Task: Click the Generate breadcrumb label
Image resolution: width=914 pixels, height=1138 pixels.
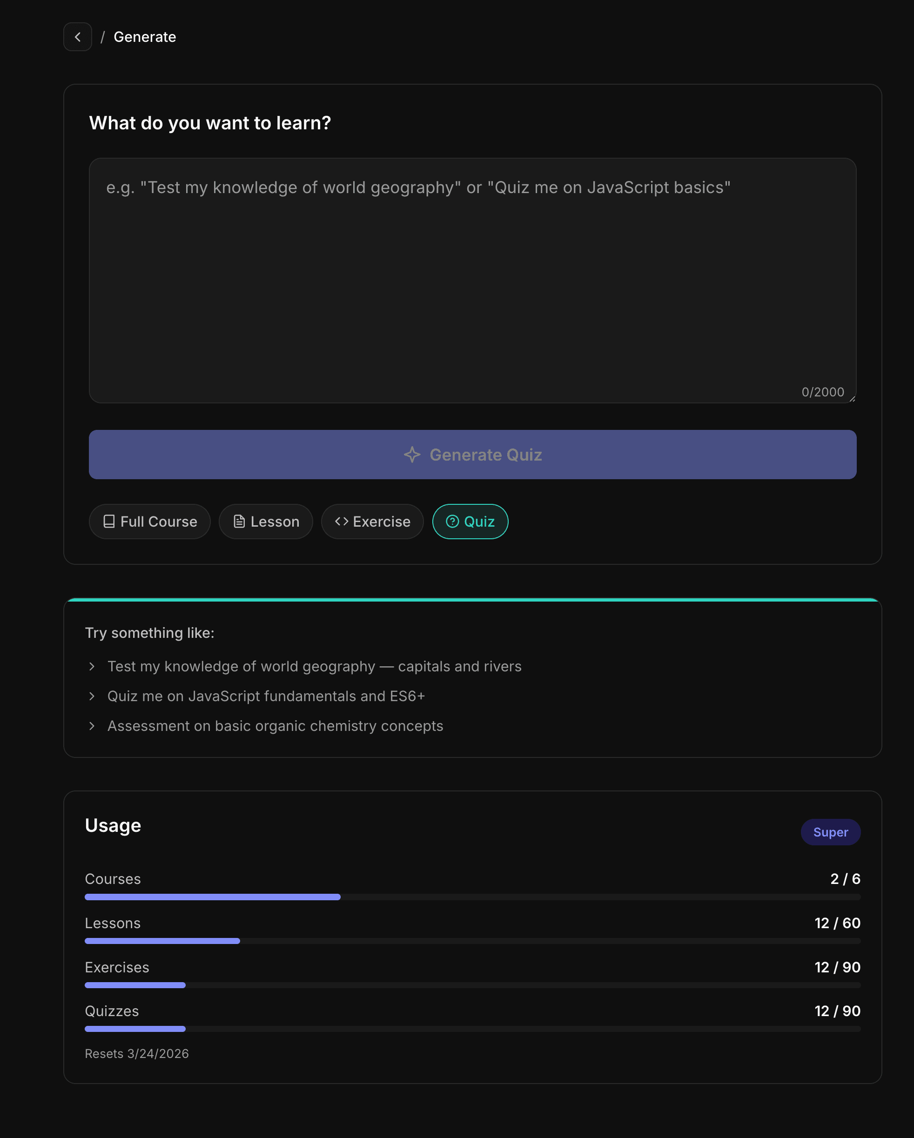Action: (145, 37)
